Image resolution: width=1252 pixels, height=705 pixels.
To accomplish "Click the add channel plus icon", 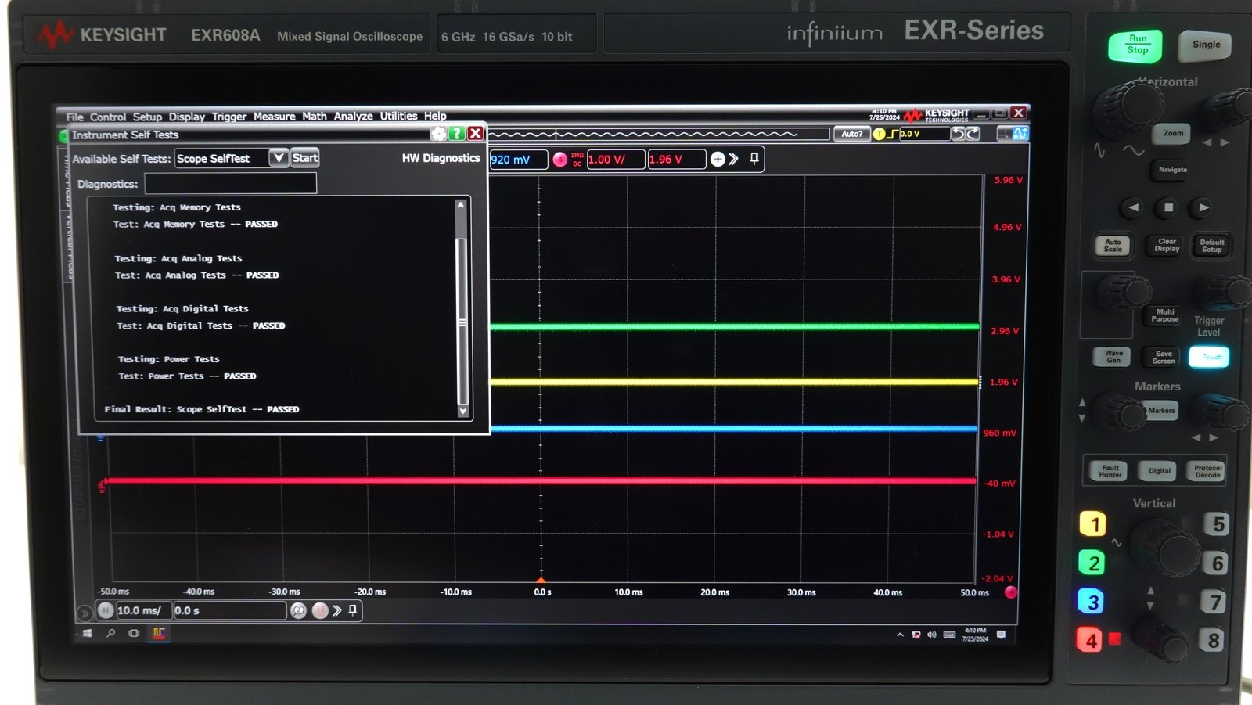I will (718, 160).
